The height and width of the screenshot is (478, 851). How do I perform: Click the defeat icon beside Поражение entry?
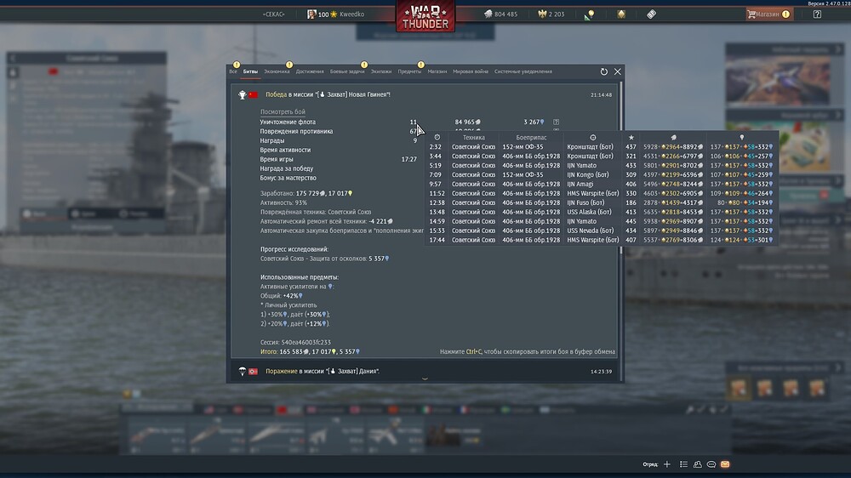tap(242, 371)
